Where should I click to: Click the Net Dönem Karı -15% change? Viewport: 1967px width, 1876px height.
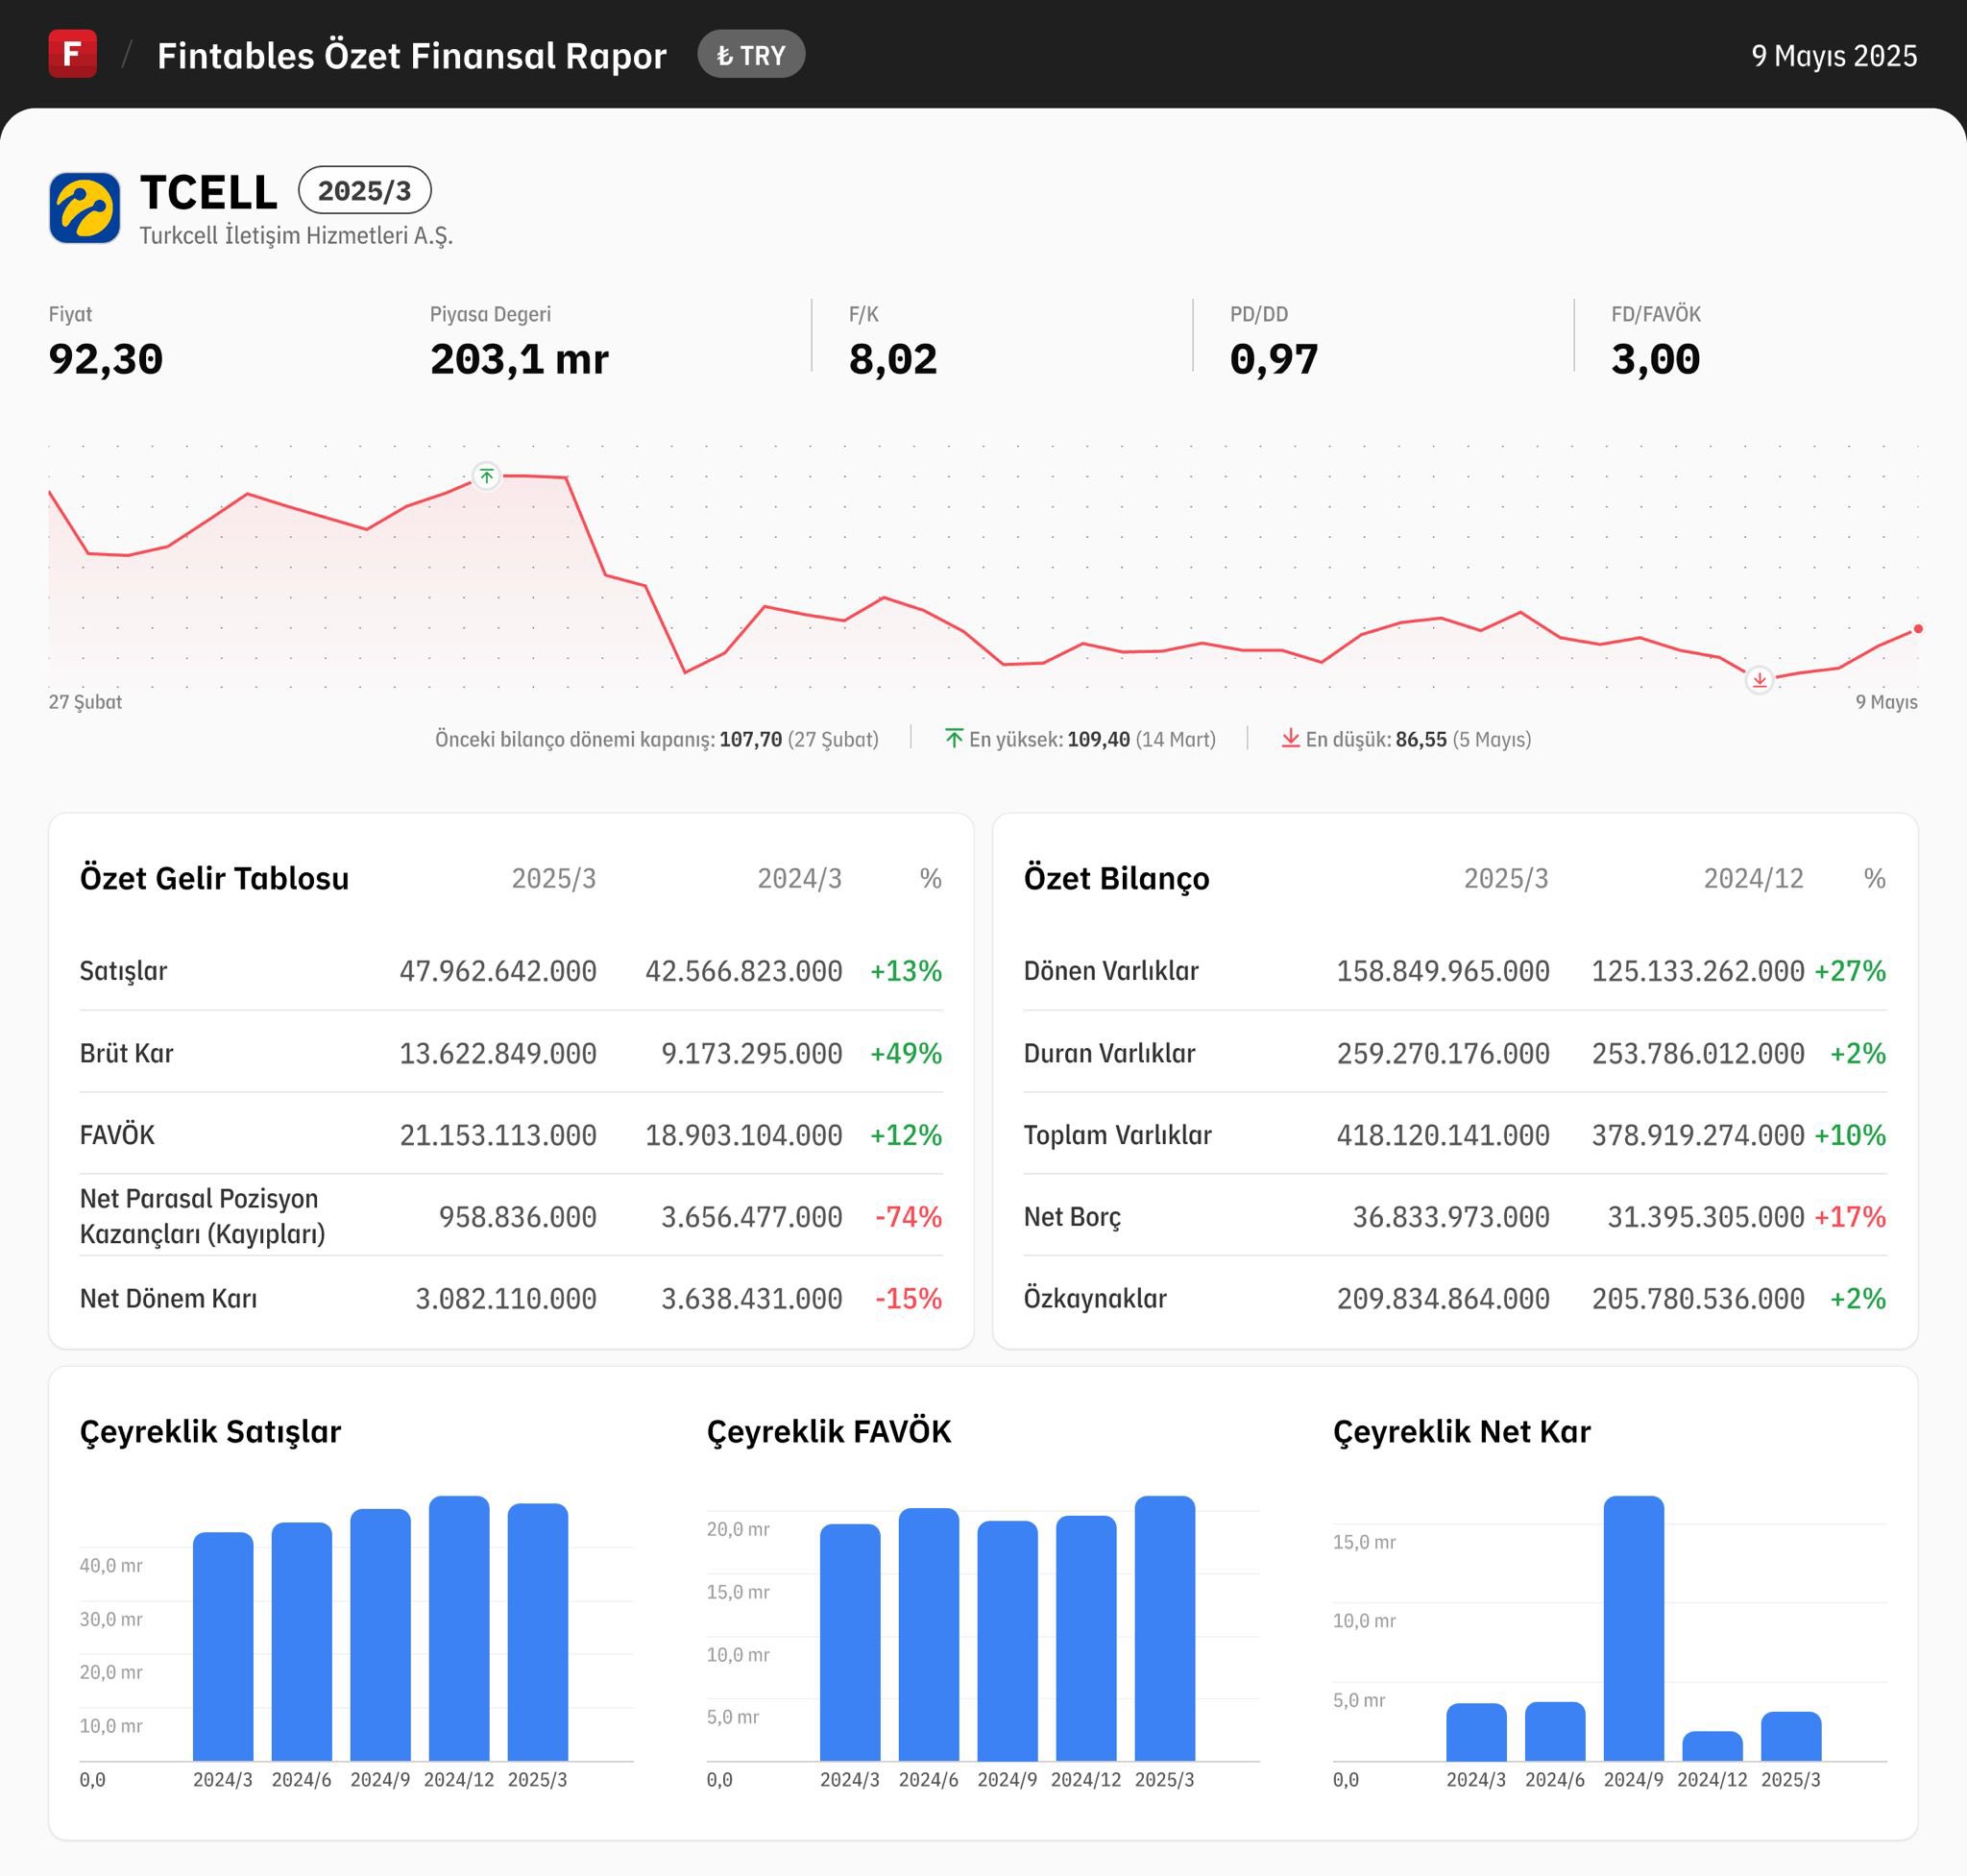pyautogui.click(x=909, y=1299)
